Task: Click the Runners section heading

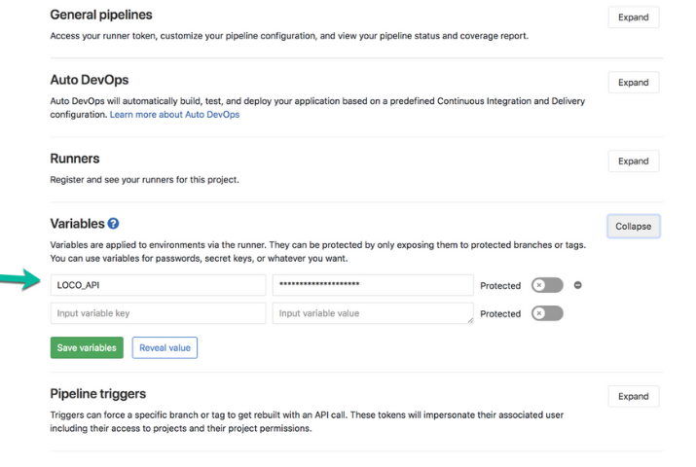Action: [75, 159]
